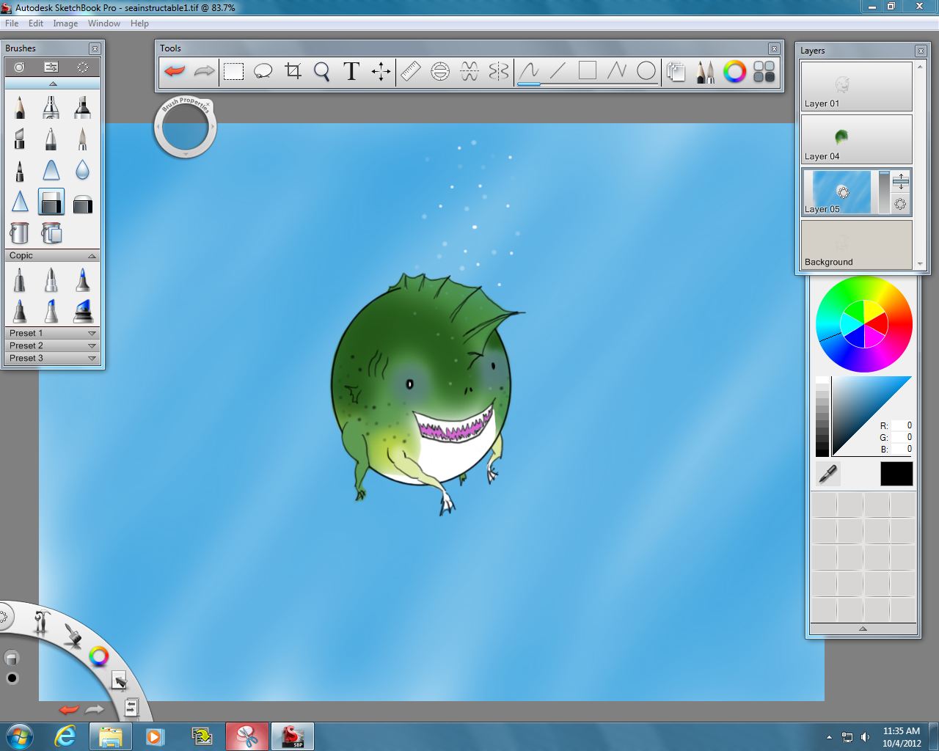This screenshot has width=939, height=751.
Task: Select the Background layer
Action: click(x=856, y=245)
